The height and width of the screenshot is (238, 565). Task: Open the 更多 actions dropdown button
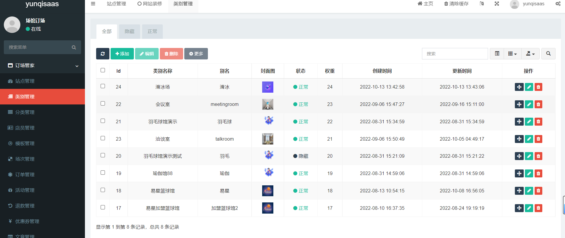(196, 54)
